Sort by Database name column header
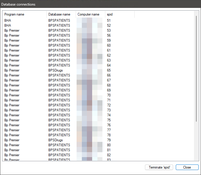 click(61, 14)
